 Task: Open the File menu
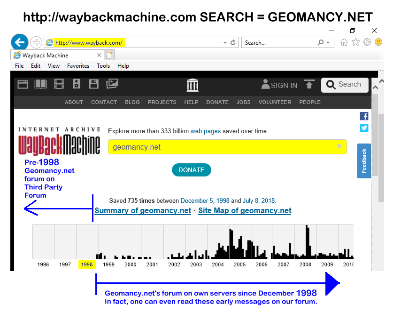[19, 66]
